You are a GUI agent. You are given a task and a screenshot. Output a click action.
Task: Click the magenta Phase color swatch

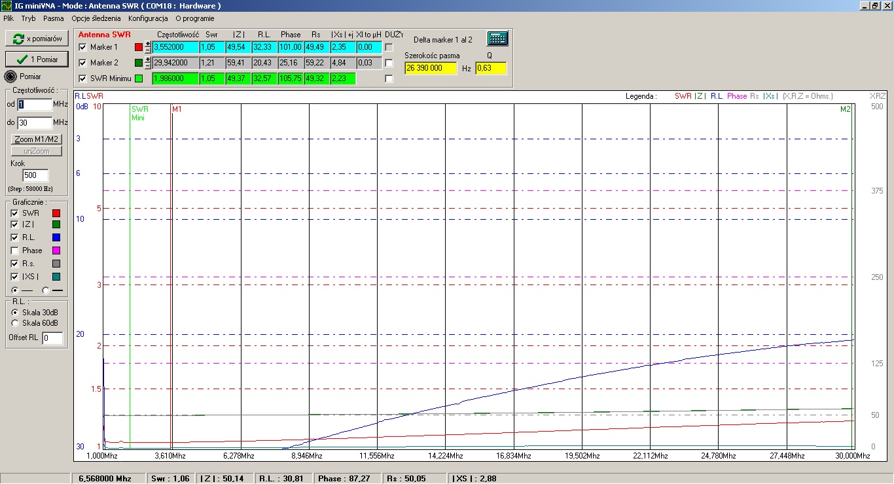pos(56,251)
